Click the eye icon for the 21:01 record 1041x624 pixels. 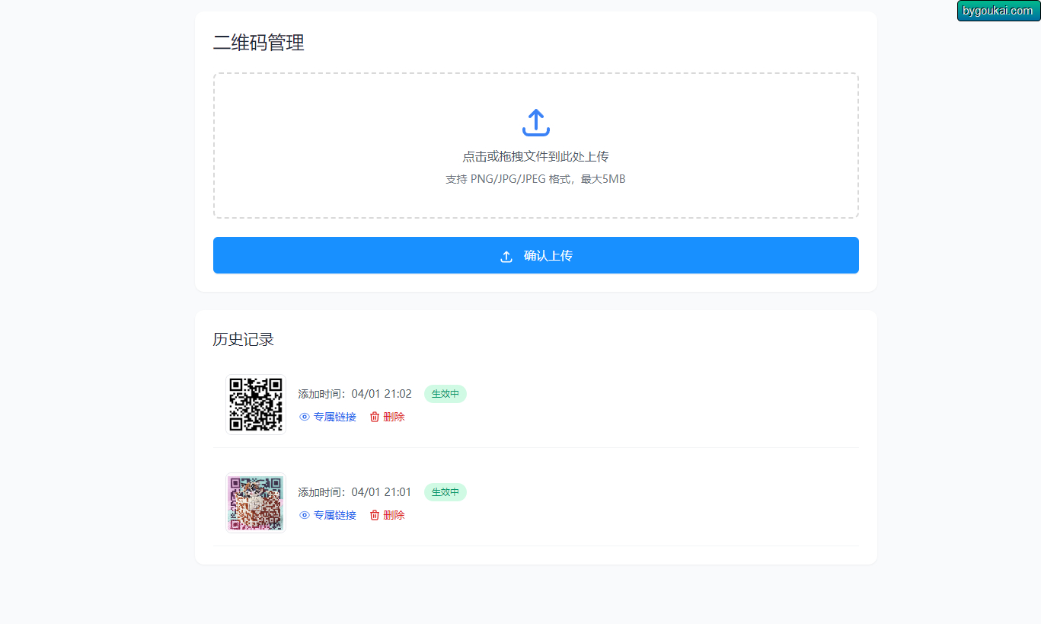click(x=305, y=515)
